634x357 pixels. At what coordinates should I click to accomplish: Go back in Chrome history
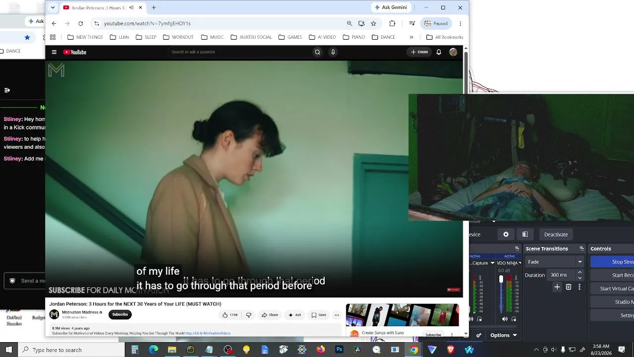click(x=54, y=23)
